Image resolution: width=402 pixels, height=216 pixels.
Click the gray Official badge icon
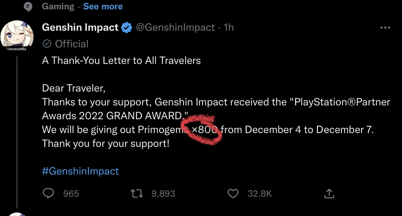click(47, 44)
